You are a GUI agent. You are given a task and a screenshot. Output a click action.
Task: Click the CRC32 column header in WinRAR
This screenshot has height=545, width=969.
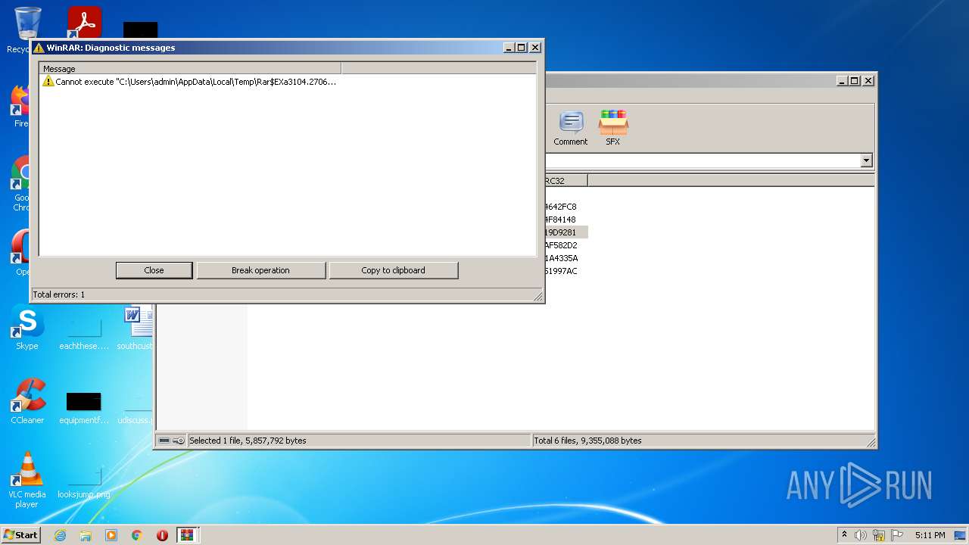pyautogui.click(x=566, y=180)
